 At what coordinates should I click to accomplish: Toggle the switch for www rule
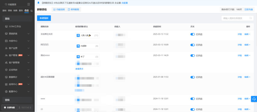(192, 99)
